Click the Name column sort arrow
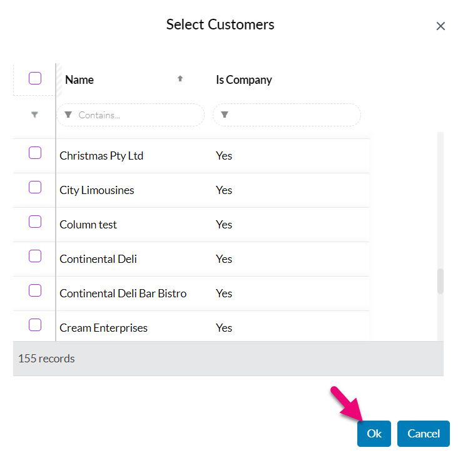 click(x=180, y=79)
